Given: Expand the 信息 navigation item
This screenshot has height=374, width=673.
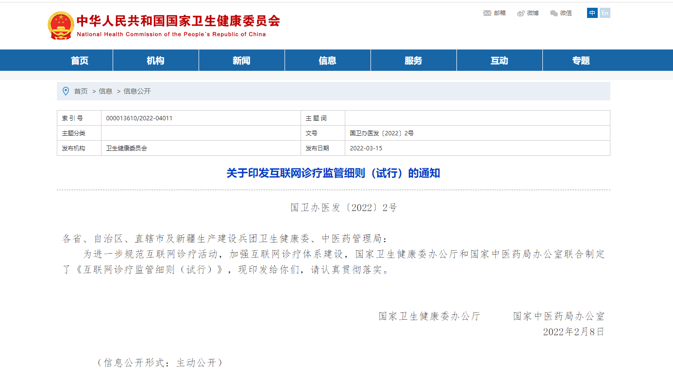Looking at the screenshot, I should pyautogui.click(x=327, y=61).
